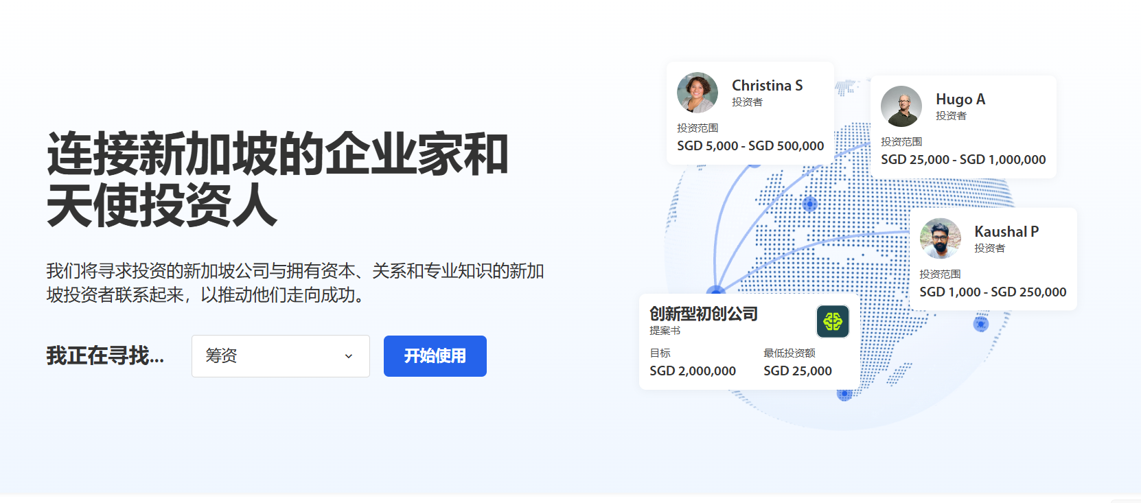Click the SGD 2,000,000 target amount

point(693,371)
